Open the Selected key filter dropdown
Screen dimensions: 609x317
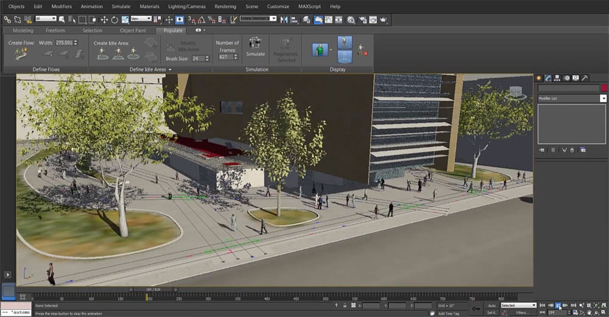point(518,305)
